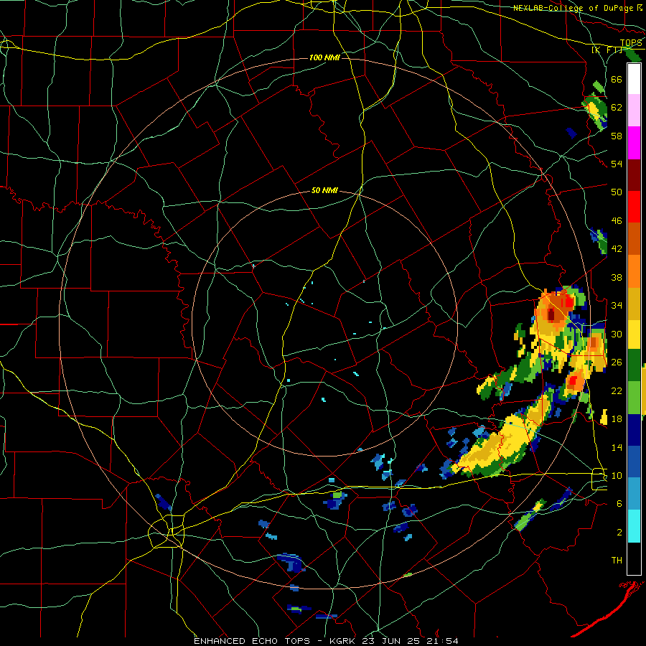Viewport: 646px width, 646px height.
Task: Click the "2" scale label
Action: point(619,533)
